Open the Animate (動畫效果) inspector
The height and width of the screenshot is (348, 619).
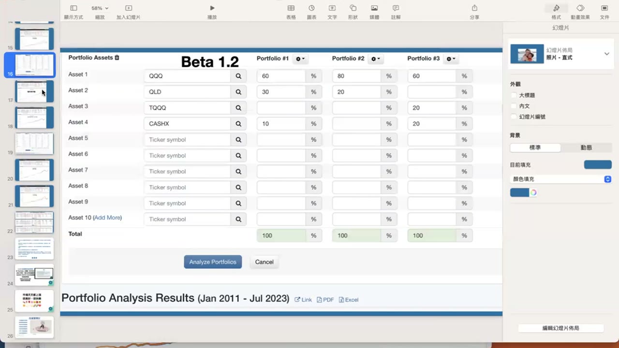580,12
